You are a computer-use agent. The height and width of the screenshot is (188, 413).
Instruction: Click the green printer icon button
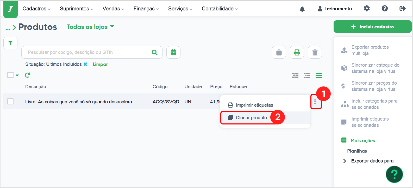pyautogui.click(x=297, y=53)
